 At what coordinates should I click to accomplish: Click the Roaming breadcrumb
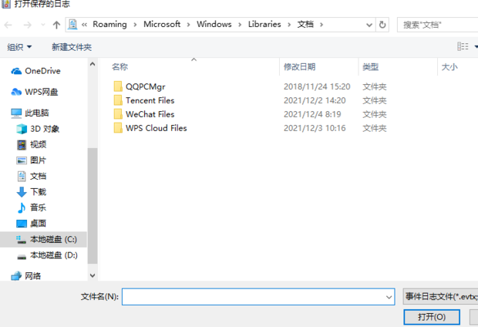pyautogui.click(x=109, y=24)
